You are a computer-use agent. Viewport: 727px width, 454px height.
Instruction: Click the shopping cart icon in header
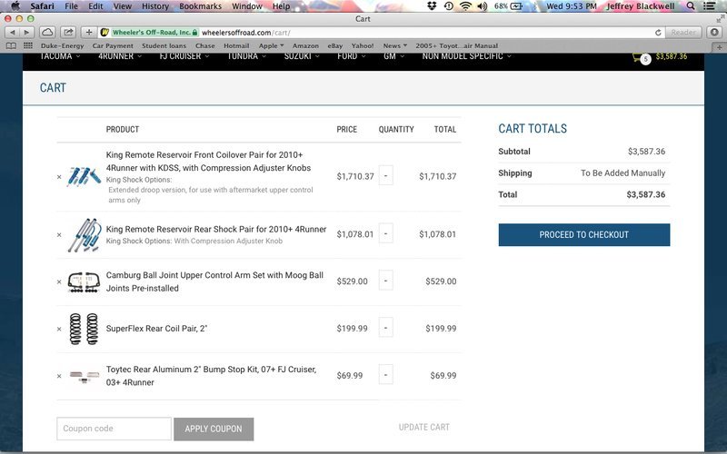(641, 57)
